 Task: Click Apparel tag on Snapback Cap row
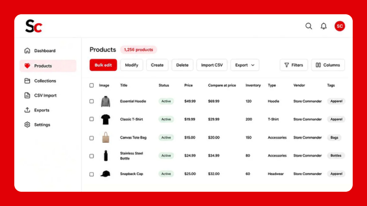336,174
